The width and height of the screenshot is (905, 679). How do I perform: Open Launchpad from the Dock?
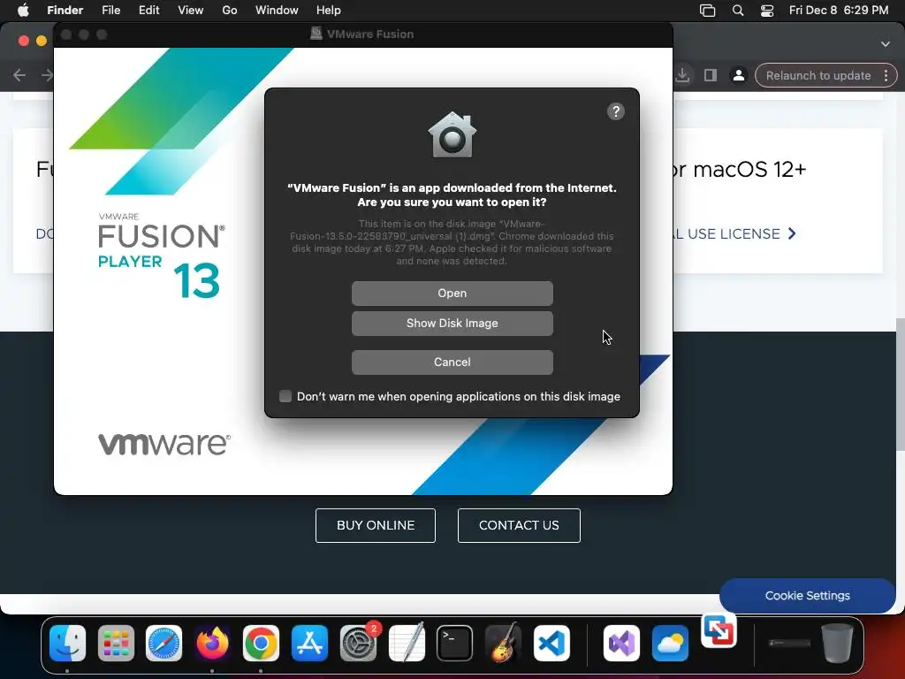pos(116,644)
